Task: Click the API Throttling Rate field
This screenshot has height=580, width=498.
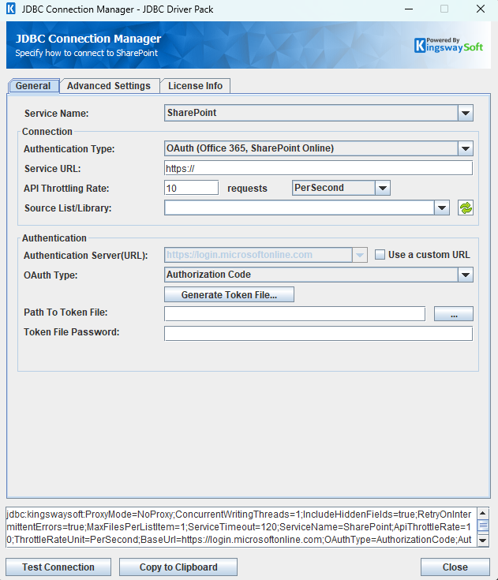Action: coord(191,188)
